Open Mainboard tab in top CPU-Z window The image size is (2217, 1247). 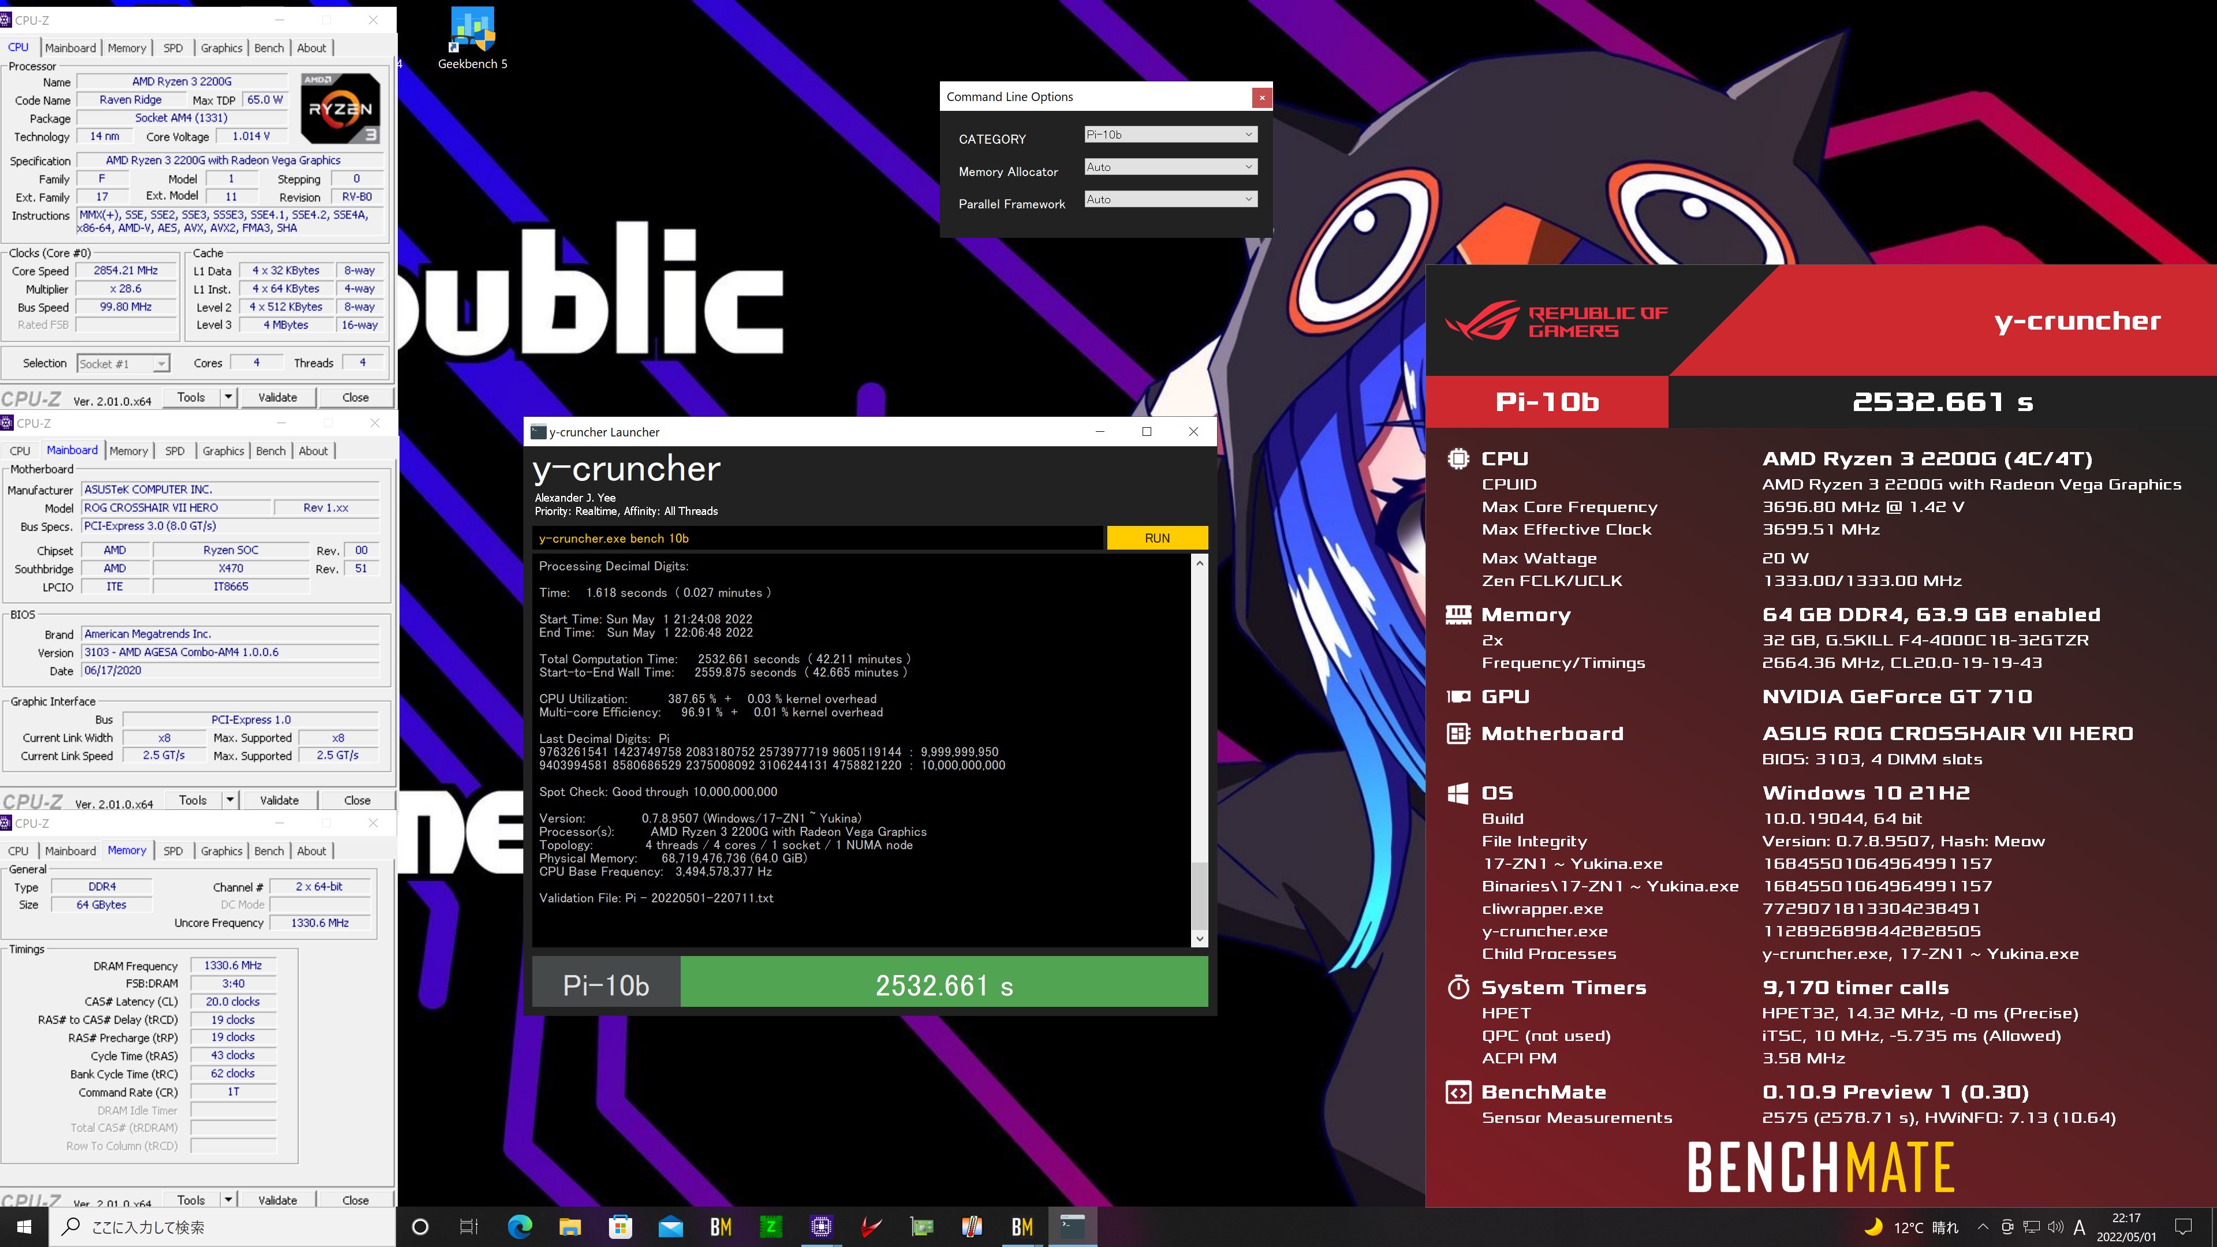[x=70, y=48]
